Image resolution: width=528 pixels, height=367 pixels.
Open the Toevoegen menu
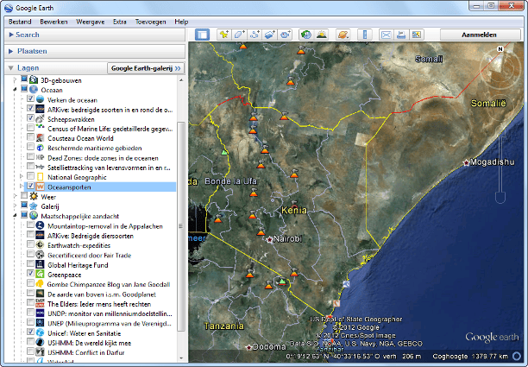pyautogui.click(x=149, y=21)
